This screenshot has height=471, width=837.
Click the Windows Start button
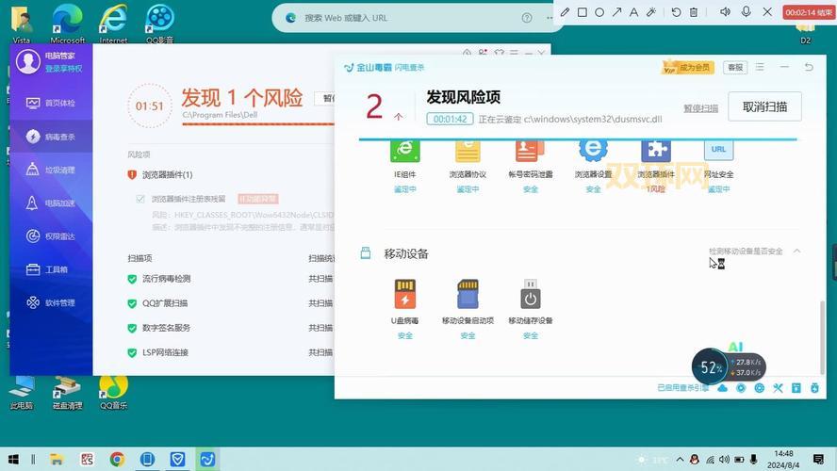click(13, 460)
